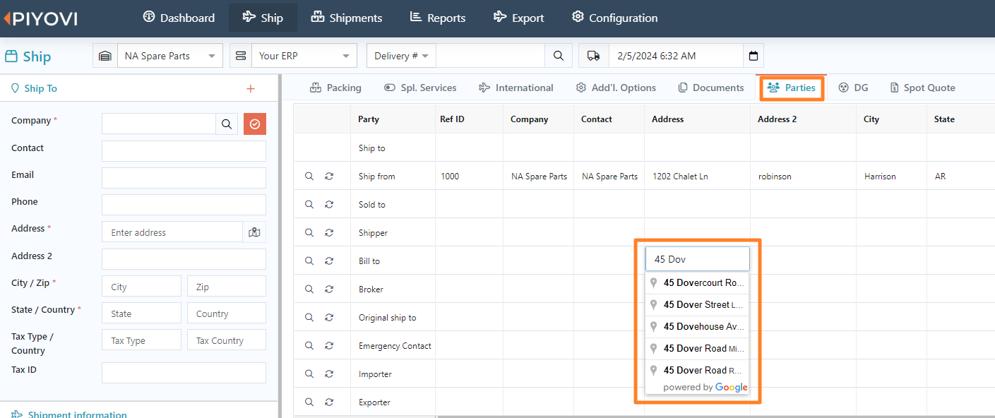Click the Country input field
Viewport: 995px width, 418px height.
pos(227,313)
